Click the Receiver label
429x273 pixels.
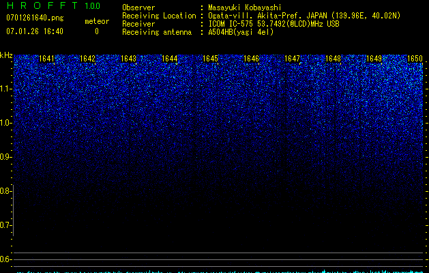point(138,24)
